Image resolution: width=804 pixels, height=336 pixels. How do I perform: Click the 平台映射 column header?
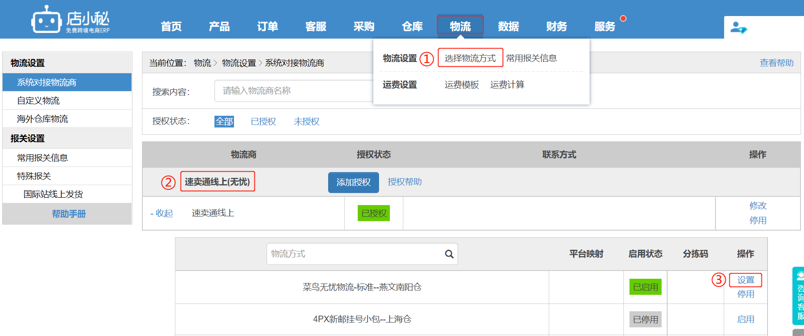pos(586,254)
